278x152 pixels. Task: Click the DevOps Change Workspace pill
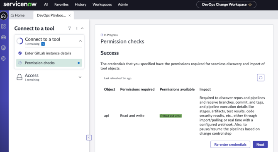(226, 5)
